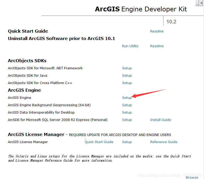The width and height of the screenshot is (204, 180).
Task: Open the License Manager Reference Guide
Action: 164,142
